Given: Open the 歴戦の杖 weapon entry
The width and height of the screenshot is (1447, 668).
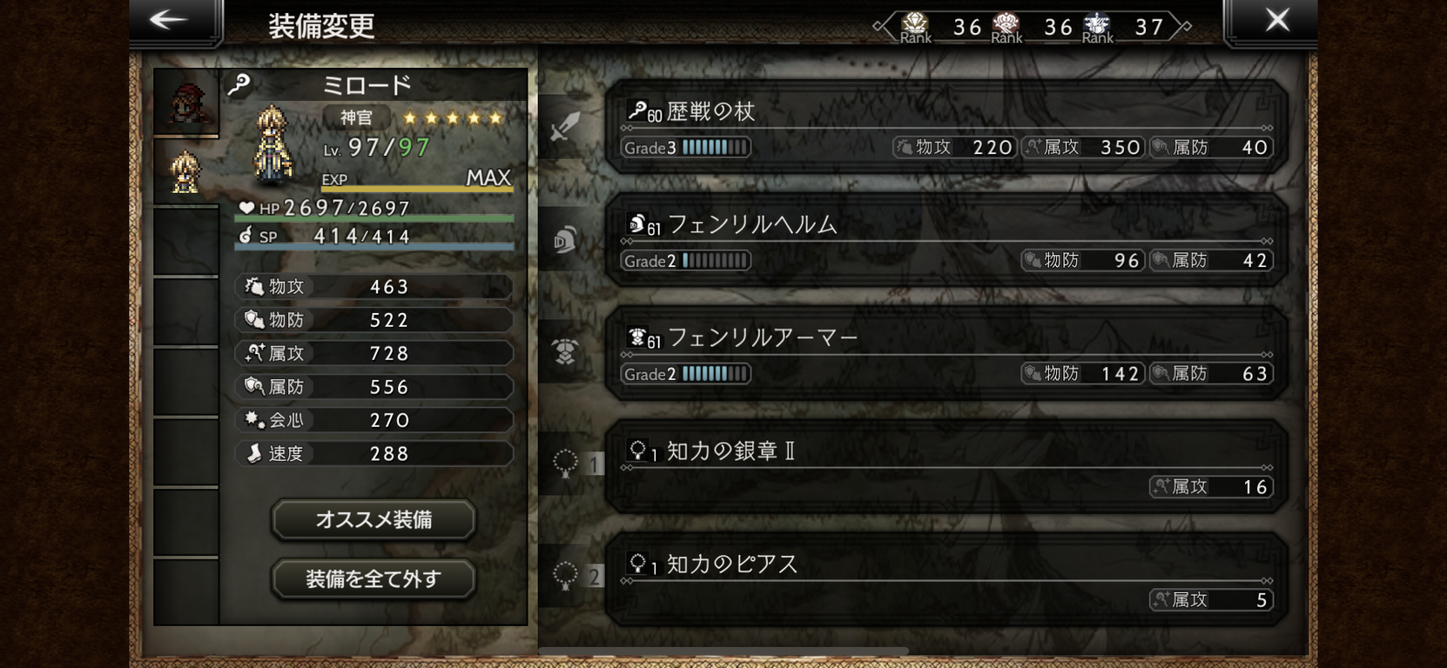Looking at the screenshot, I should click(x=946, y=127).
